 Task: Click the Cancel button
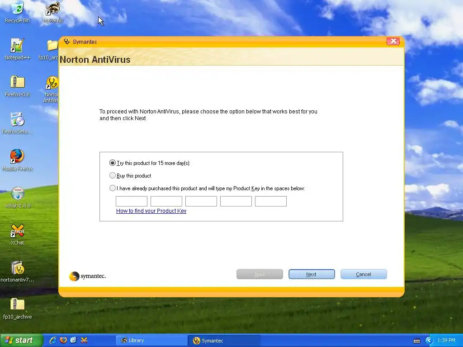point(364,274)
